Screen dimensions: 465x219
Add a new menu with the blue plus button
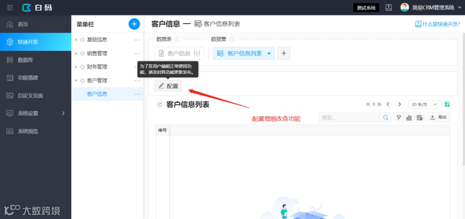pos(134,24)
